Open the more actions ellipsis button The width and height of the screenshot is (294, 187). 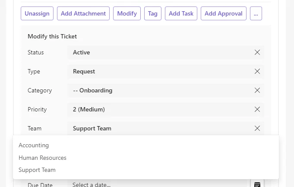[256, 13]
